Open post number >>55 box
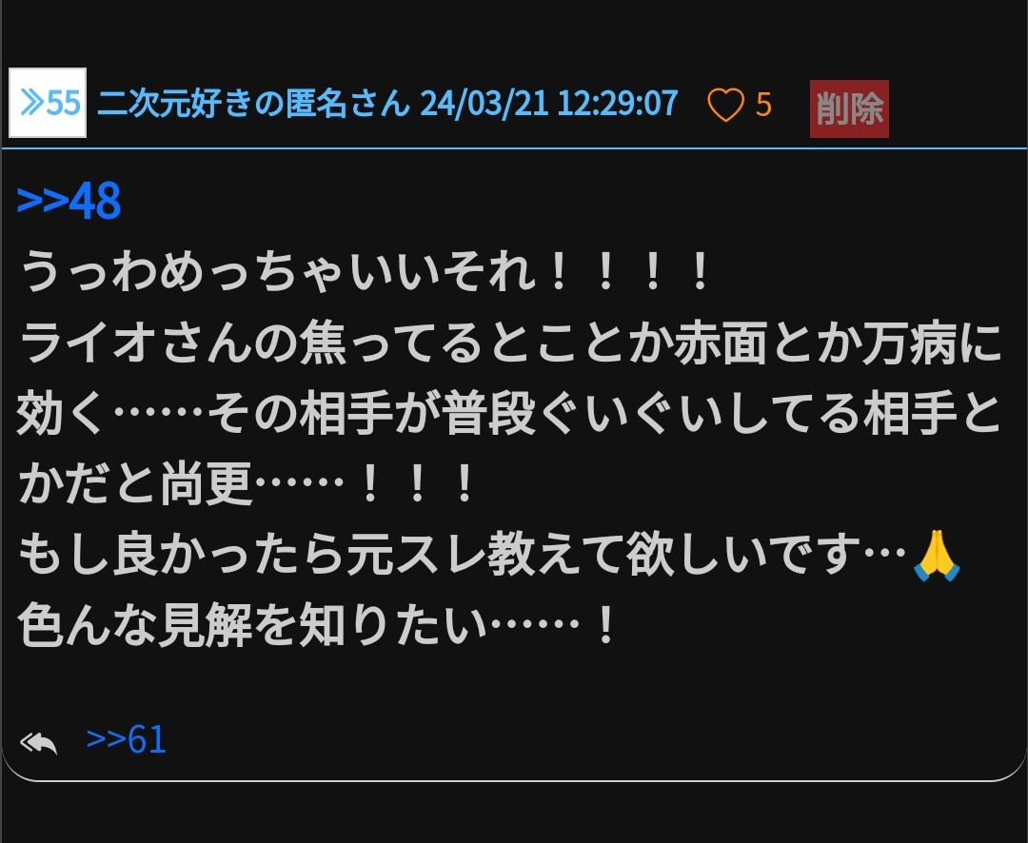Viewport: 1028px width, 843px height. pyautogui.click(x=48, y=103)
